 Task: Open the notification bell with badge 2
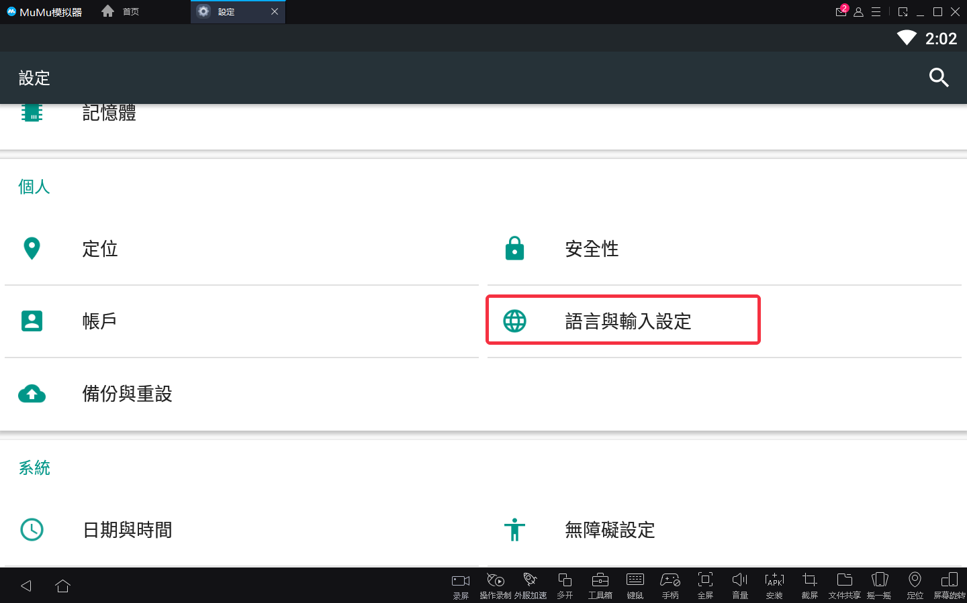tap(841, 11)
